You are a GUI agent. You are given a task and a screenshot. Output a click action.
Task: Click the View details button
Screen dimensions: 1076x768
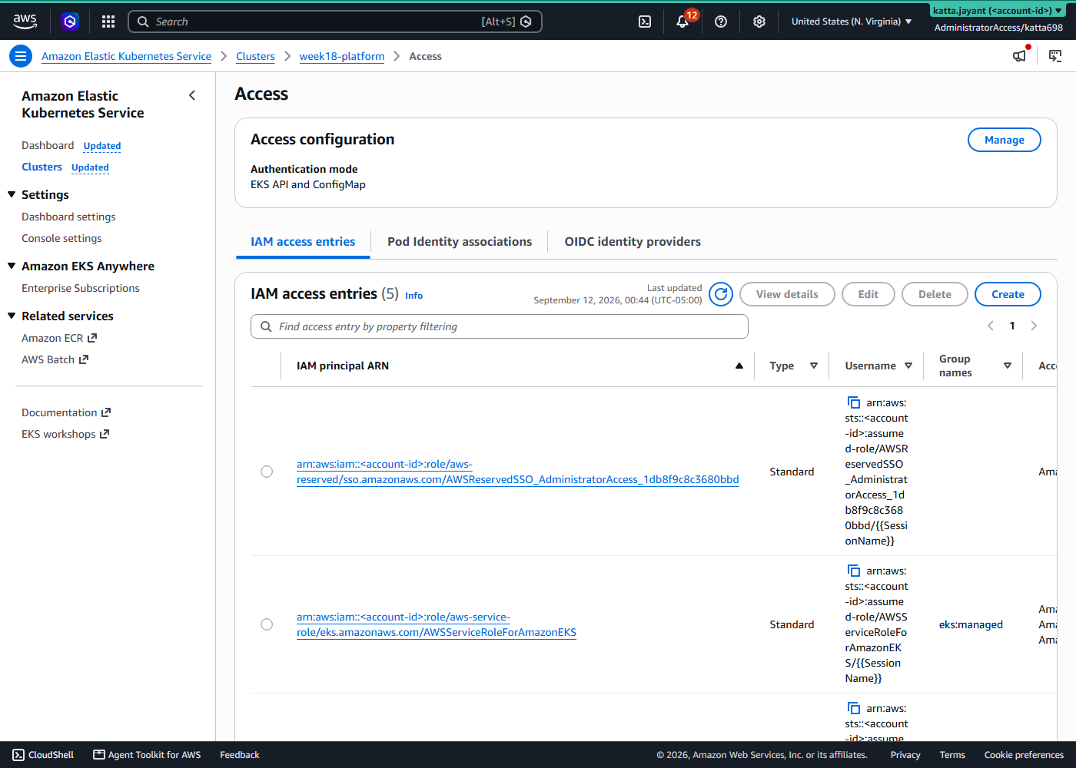click(x=787, y=294)
